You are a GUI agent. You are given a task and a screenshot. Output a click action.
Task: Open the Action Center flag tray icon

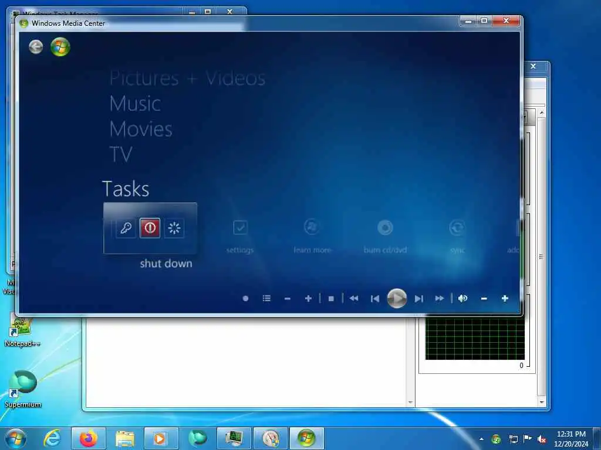tap(528, 439)
